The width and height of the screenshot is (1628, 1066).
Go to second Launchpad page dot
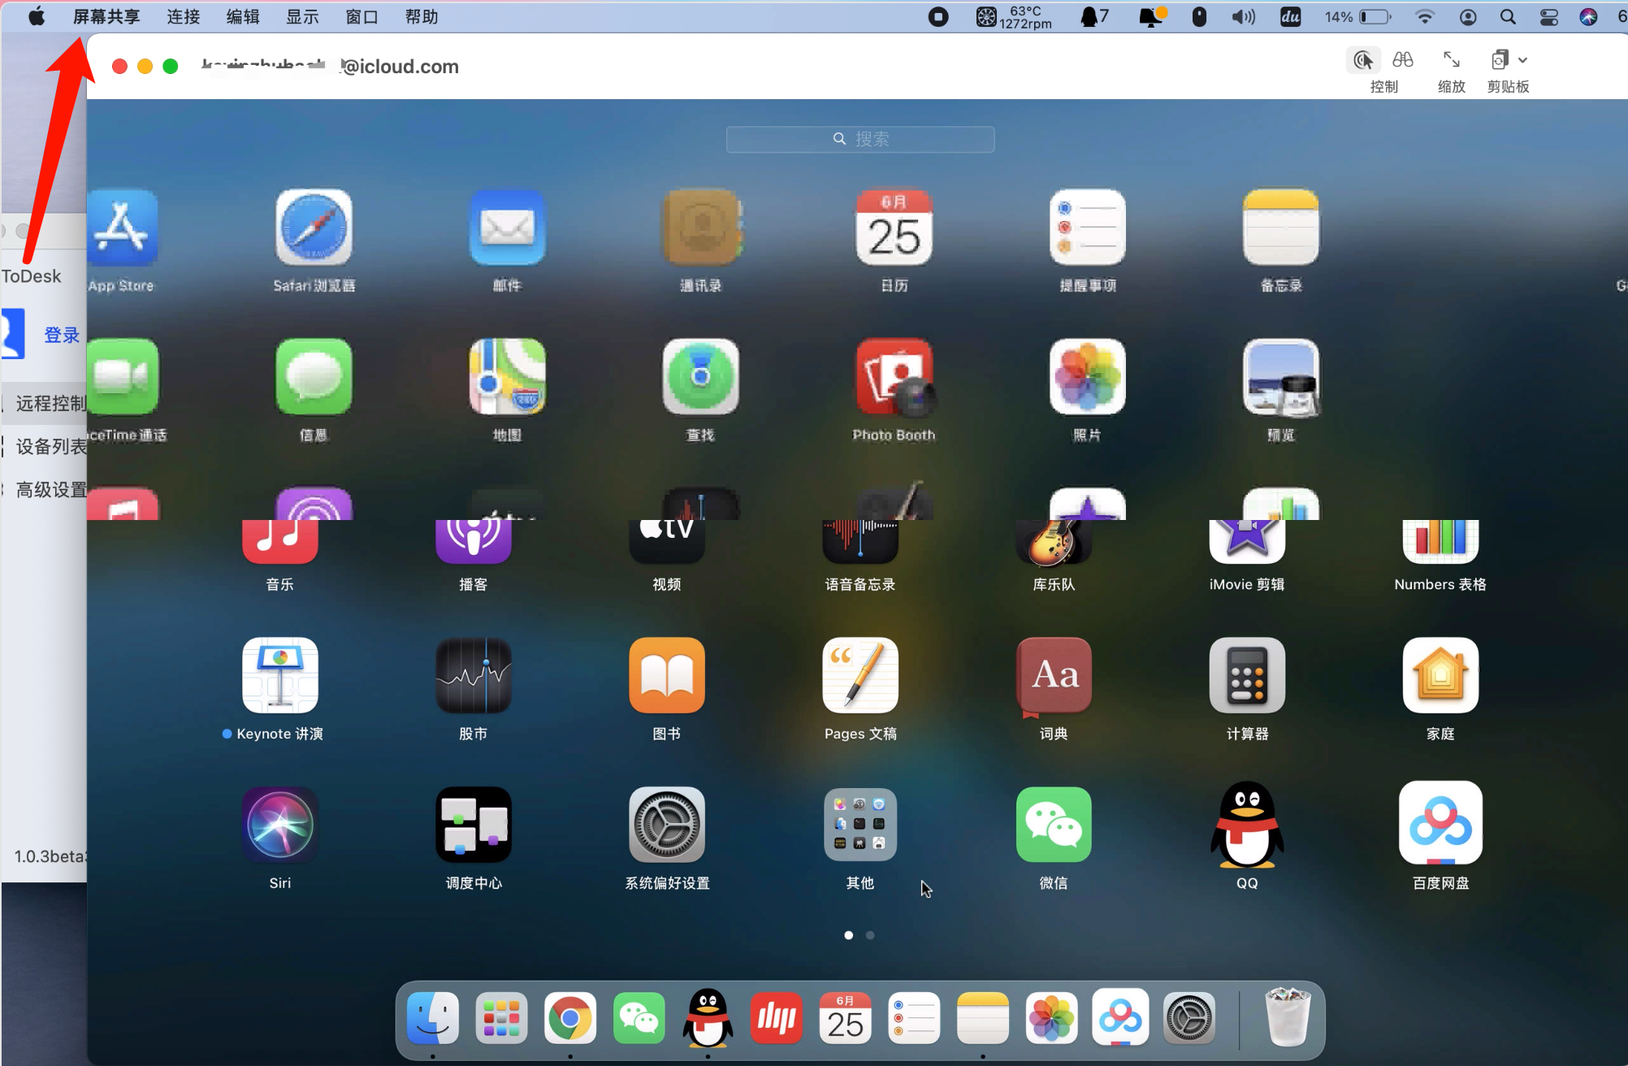870,935
